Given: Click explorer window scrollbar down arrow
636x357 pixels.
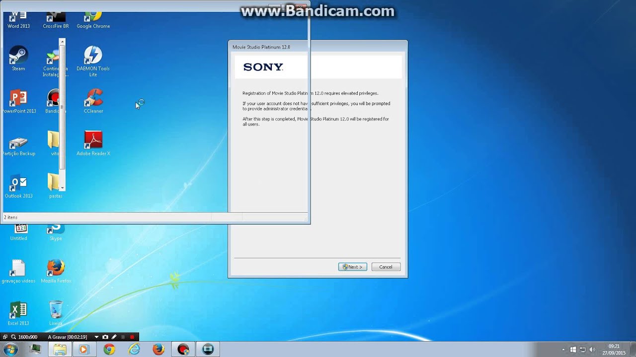Looking at the screenshot, I should coord(62,188).
